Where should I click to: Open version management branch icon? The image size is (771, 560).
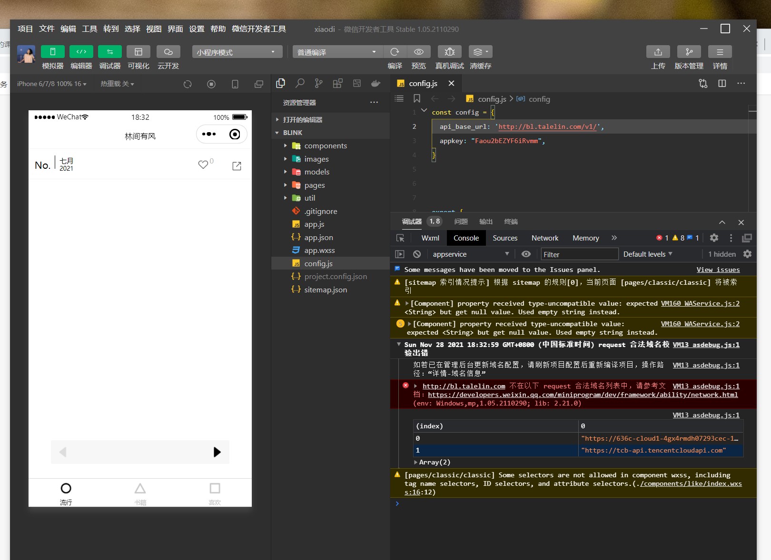pyautogui.click(x=689, y=52)
